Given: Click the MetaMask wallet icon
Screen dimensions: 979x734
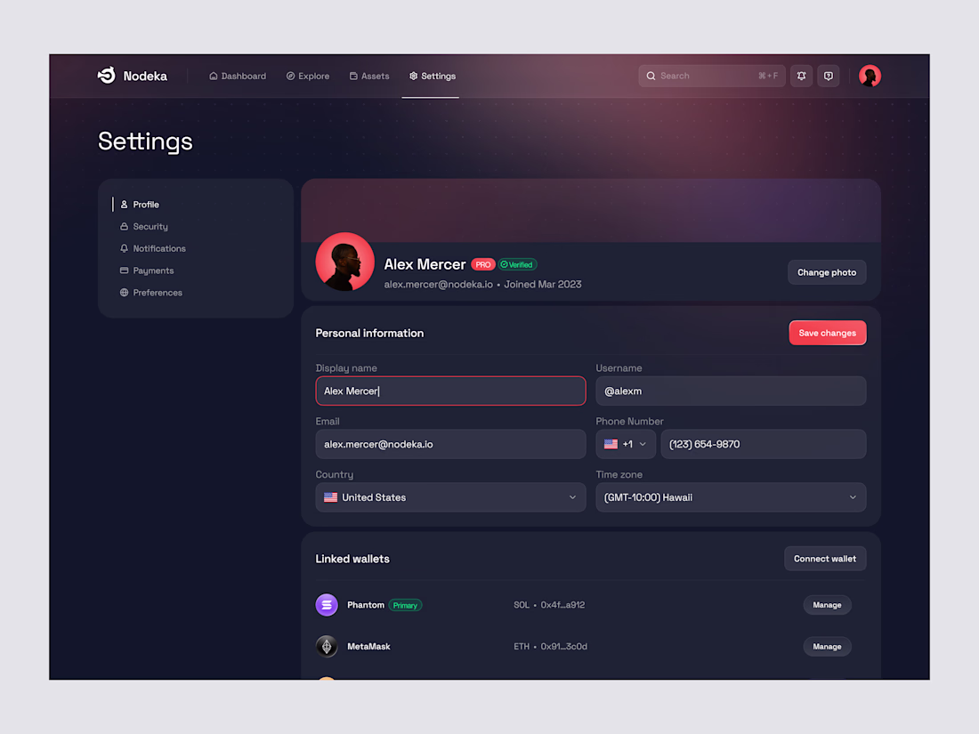Looking at the screenshot, I should (327, 647).
